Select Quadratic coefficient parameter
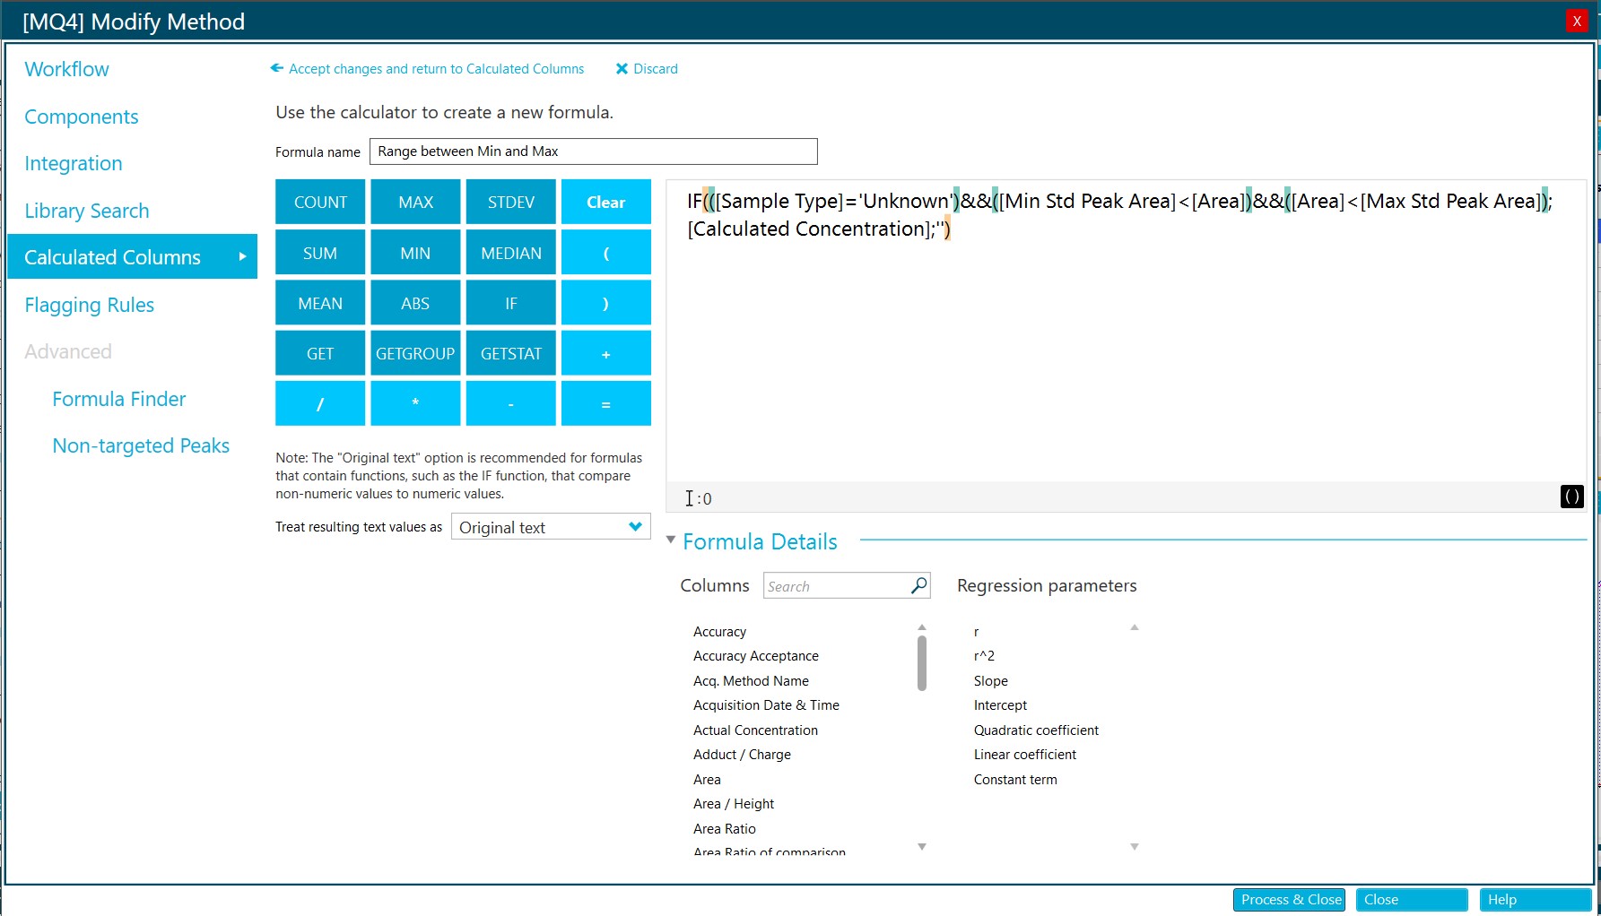 (1036, 730)
